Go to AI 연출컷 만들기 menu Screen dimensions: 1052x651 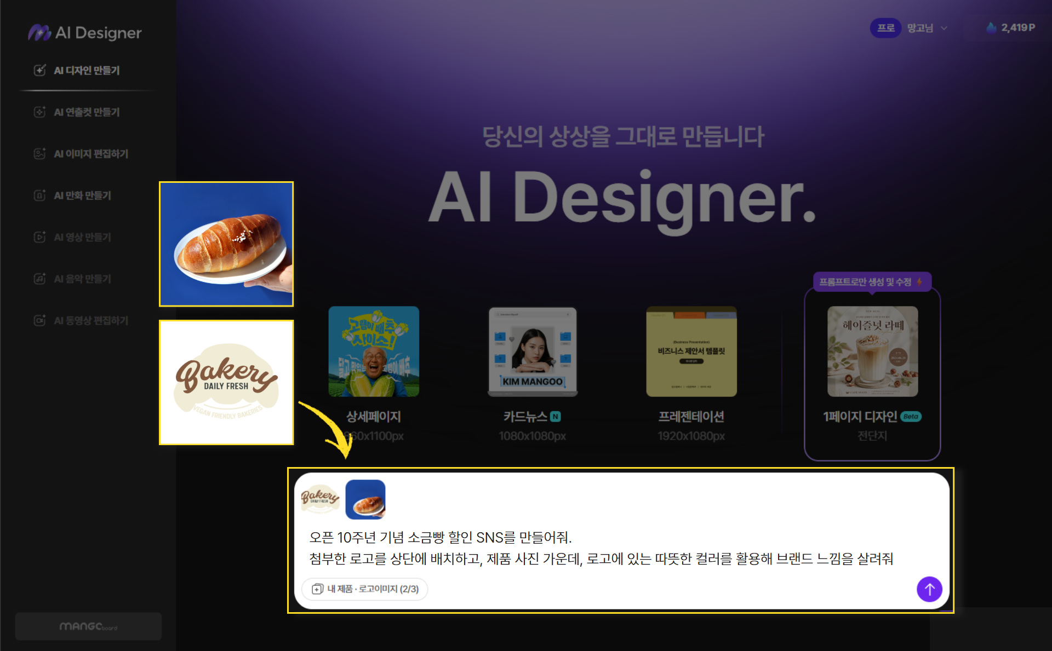pos(87,112)
